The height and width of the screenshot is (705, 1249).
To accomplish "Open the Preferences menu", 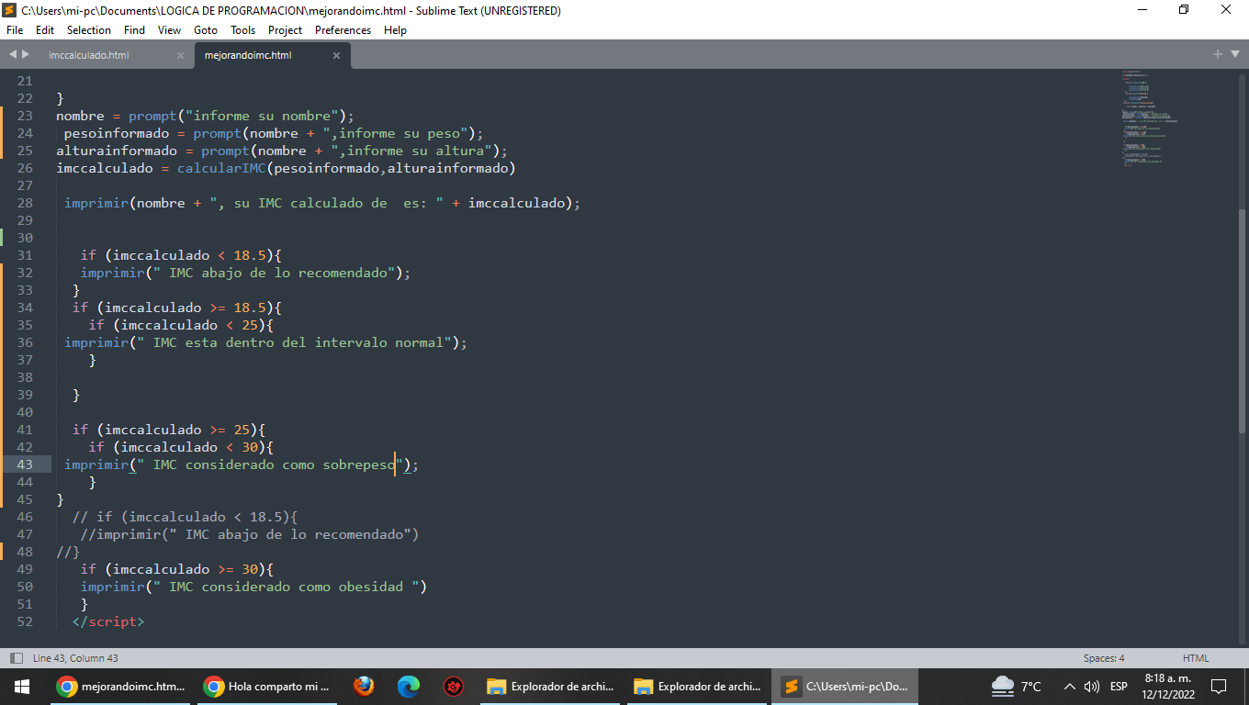I will coord(343,30).
